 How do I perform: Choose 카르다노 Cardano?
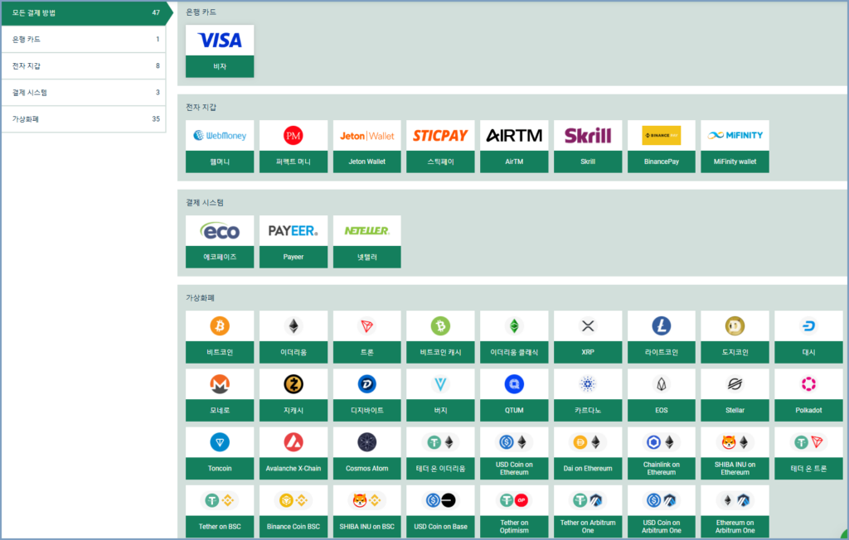[x=588, y=395]
